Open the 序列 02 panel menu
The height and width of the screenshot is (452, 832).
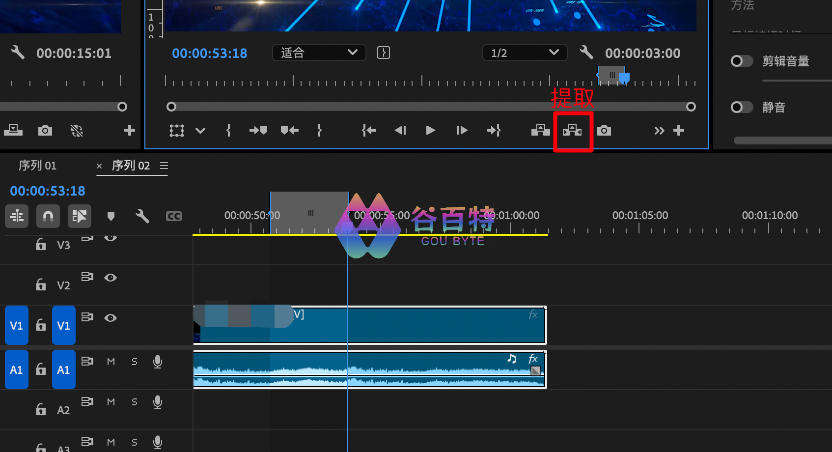[x=164, y=166]
